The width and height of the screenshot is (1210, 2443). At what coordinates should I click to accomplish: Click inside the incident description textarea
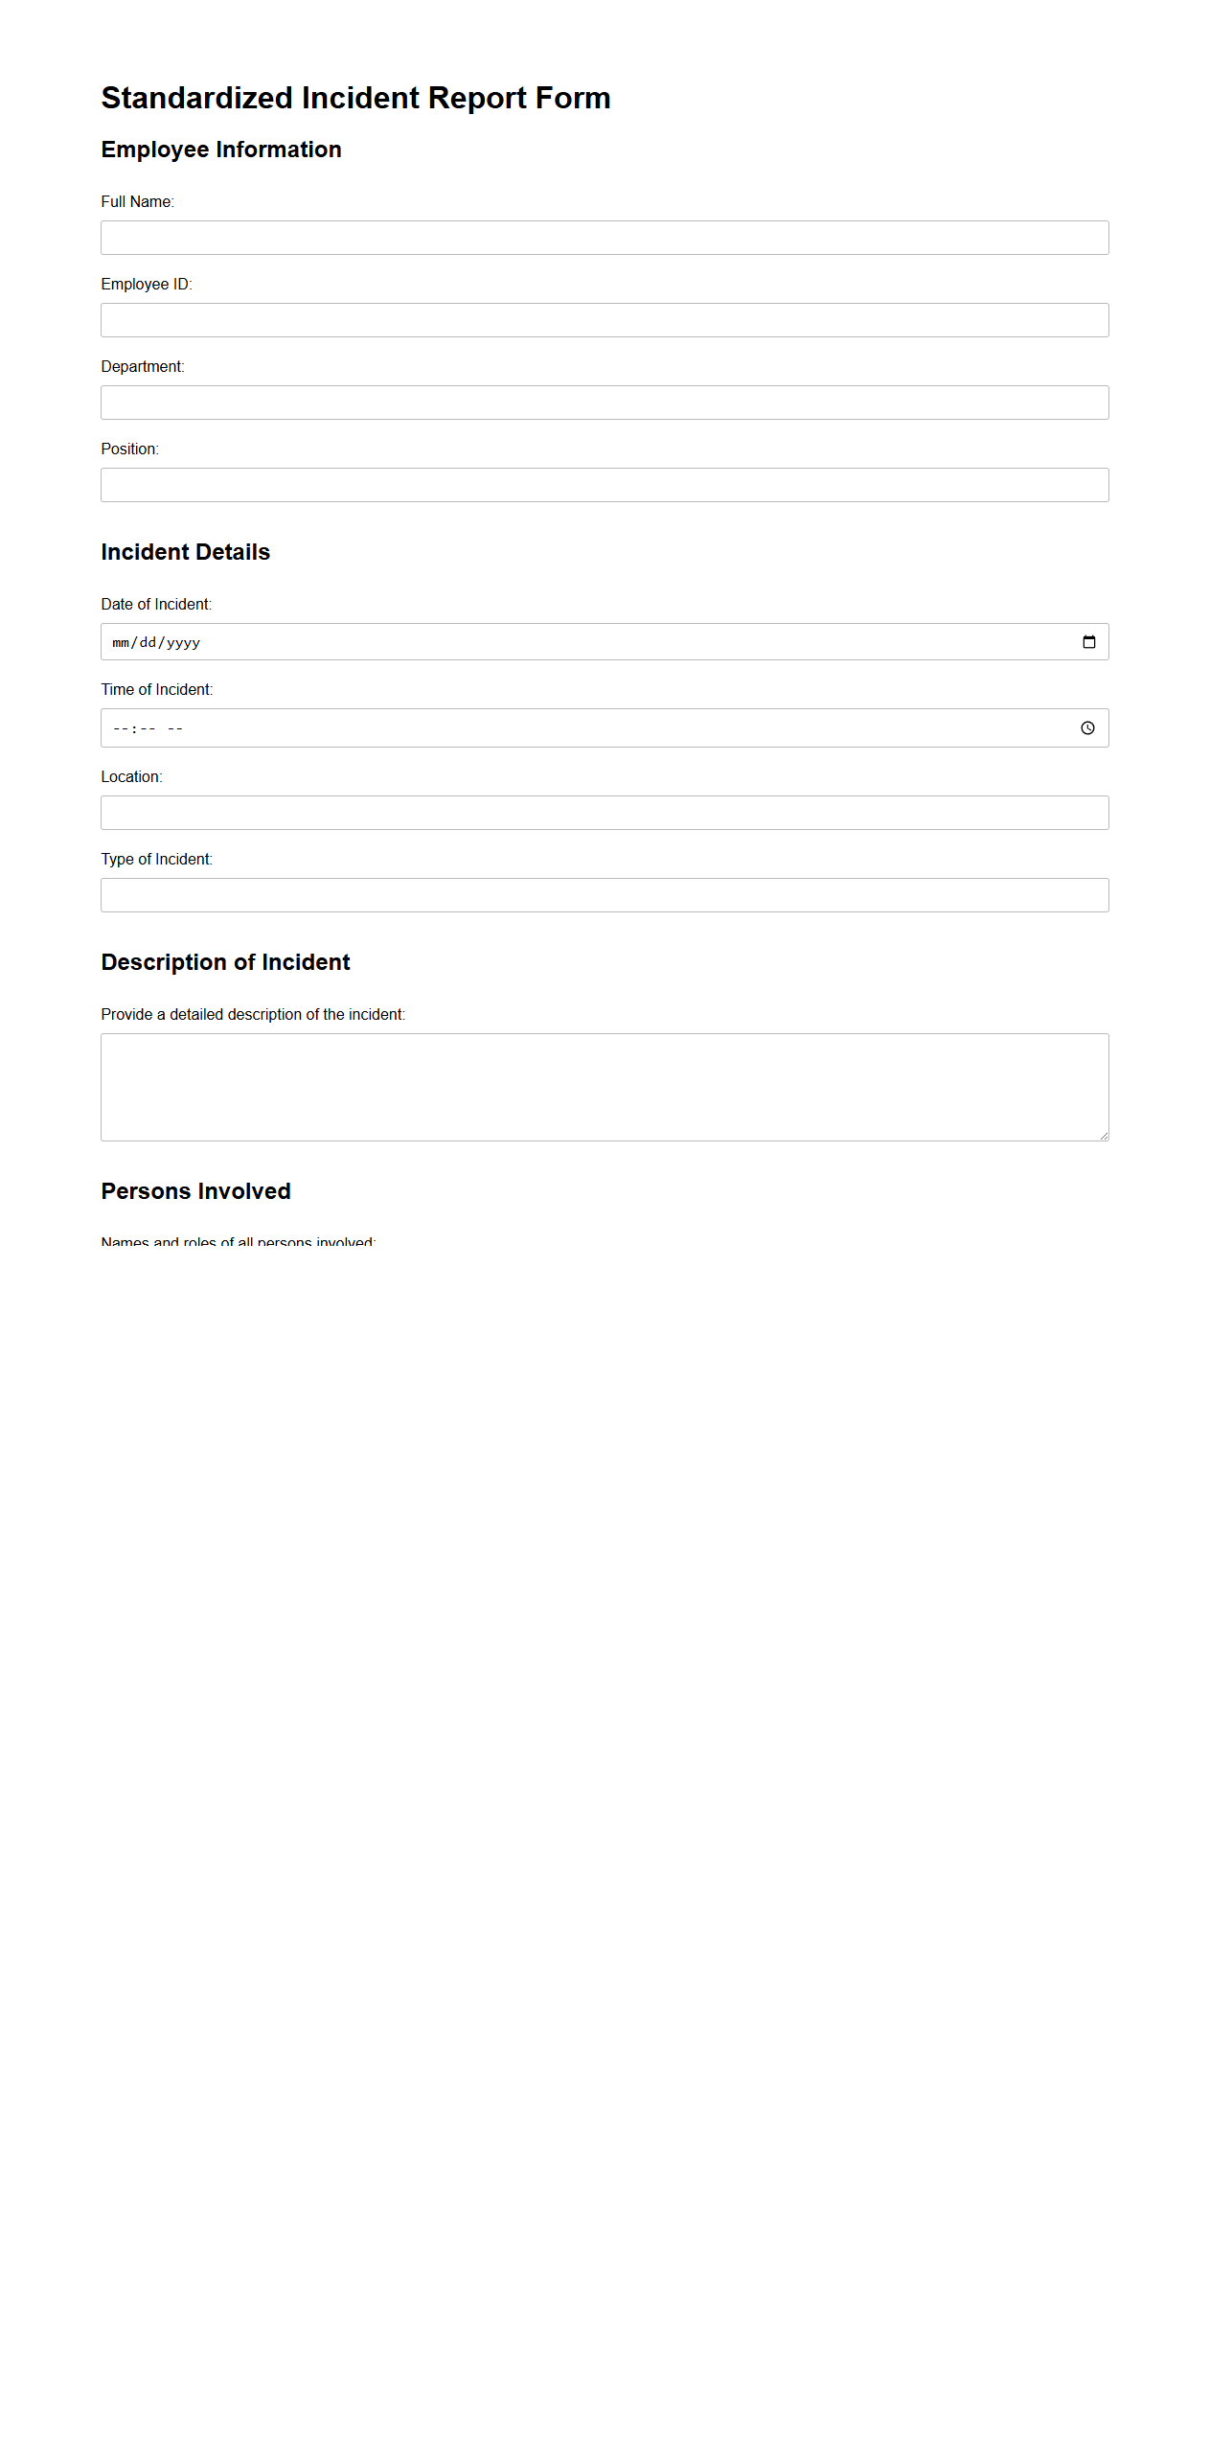point(605,1087)
